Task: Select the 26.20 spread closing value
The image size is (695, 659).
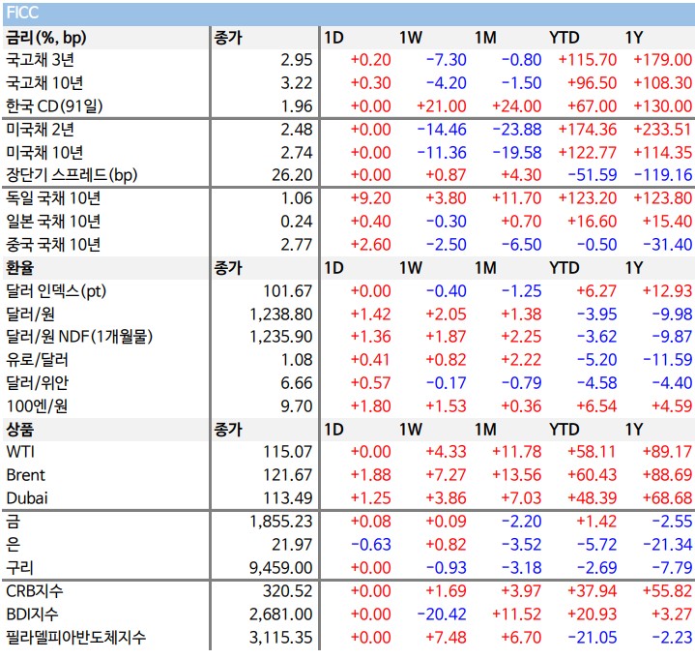Action: [292, 175]
